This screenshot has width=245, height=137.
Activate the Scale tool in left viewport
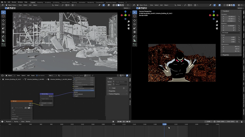(3, 28)
